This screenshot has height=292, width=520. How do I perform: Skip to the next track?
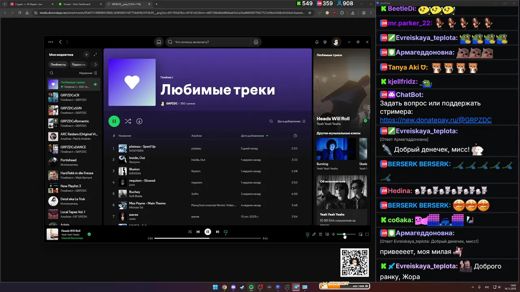[217, 232]
